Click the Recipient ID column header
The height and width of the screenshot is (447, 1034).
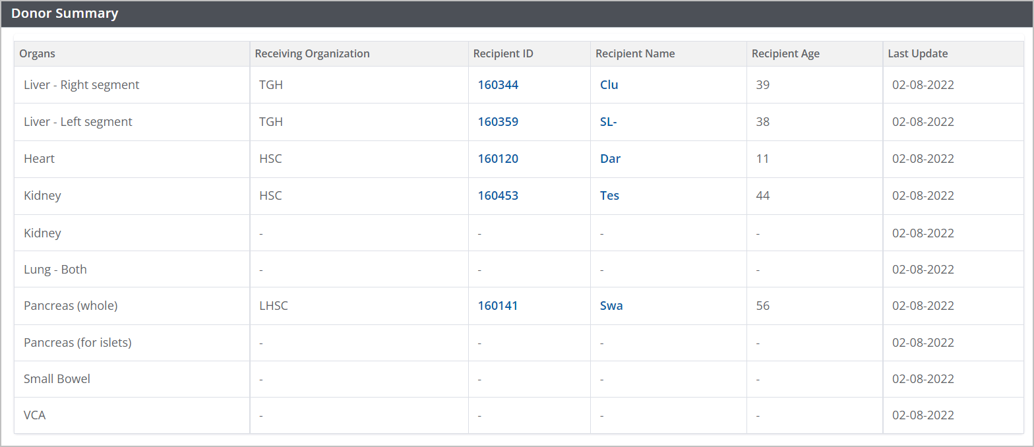[x=503, y=54]
